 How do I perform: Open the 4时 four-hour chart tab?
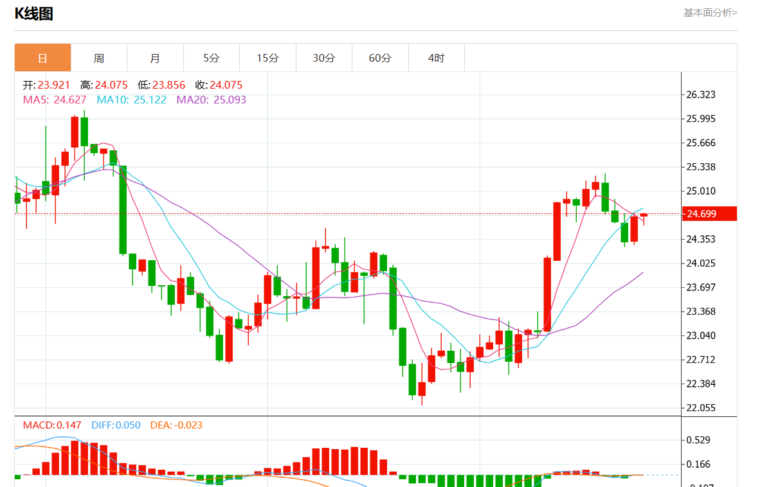437,58
